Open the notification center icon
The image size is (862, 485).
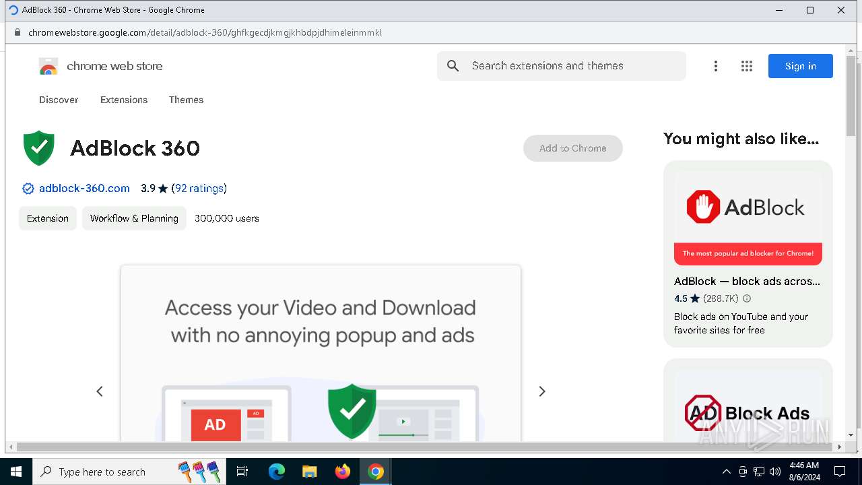coord(840,472)
